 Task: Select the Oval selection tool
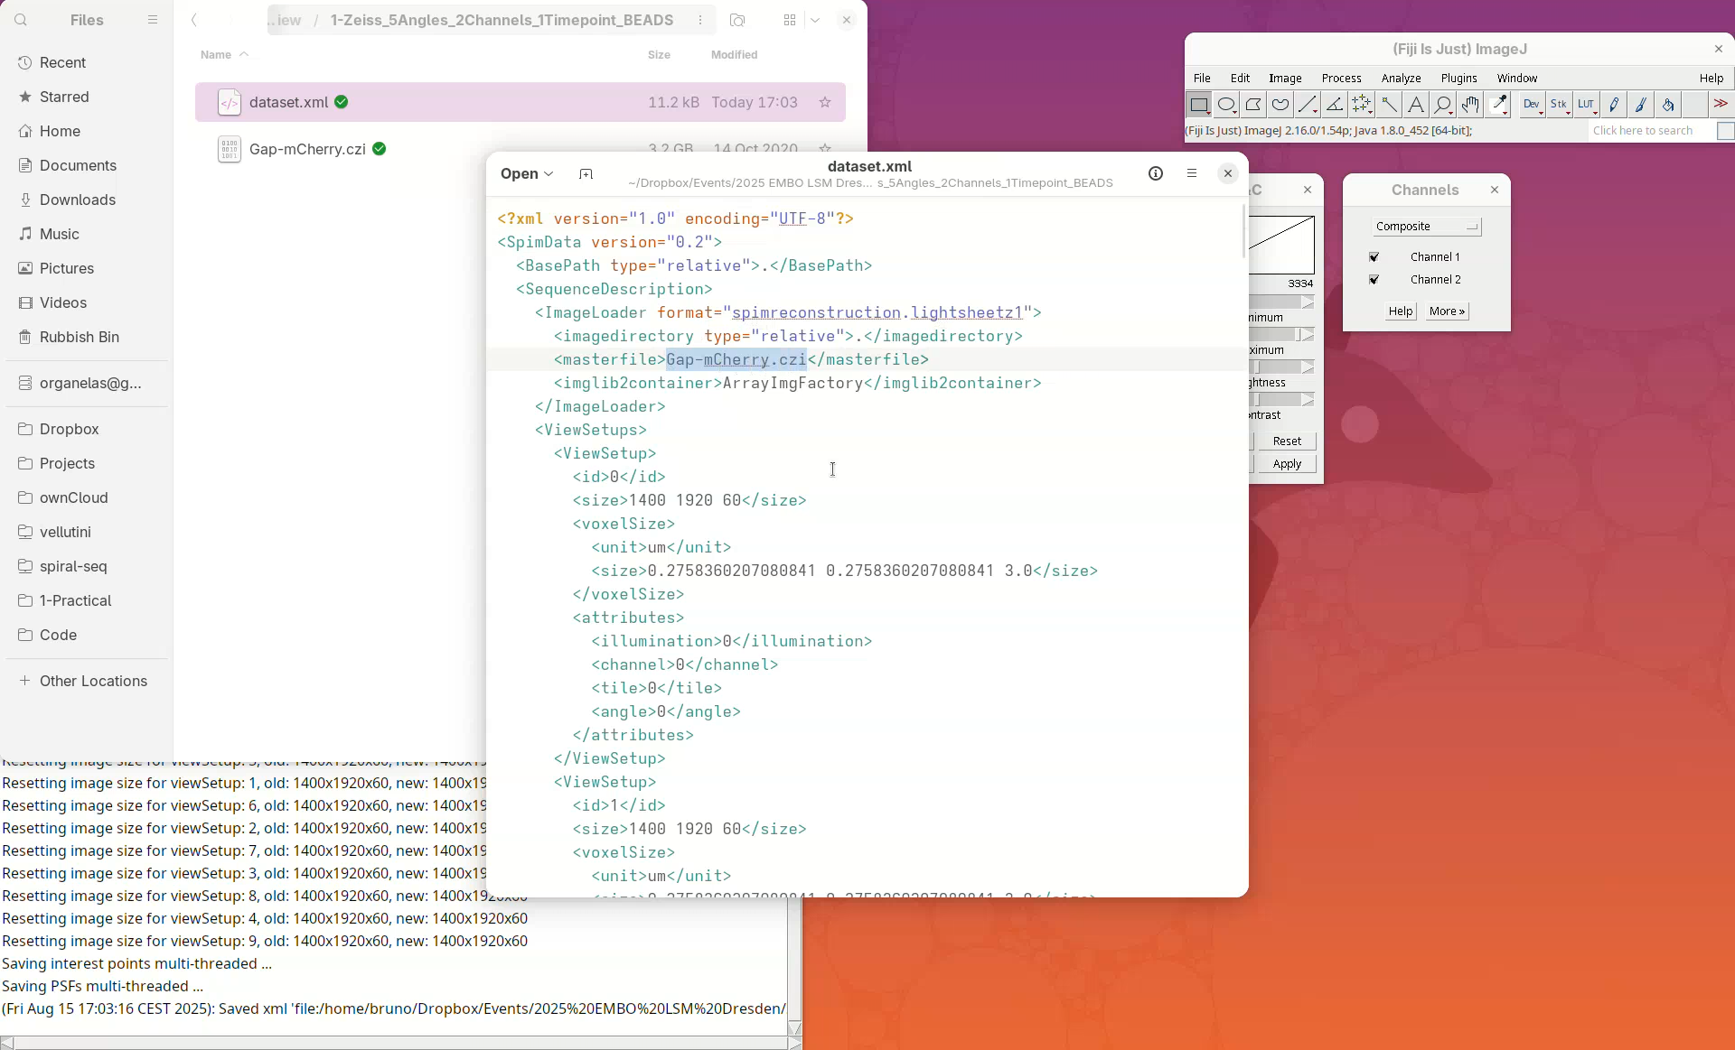tap(1226, 105)
